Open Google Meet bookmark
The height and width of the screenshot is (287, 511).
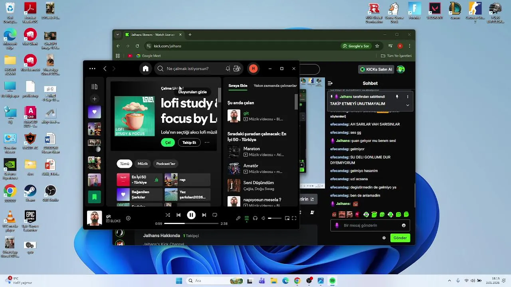149,56
